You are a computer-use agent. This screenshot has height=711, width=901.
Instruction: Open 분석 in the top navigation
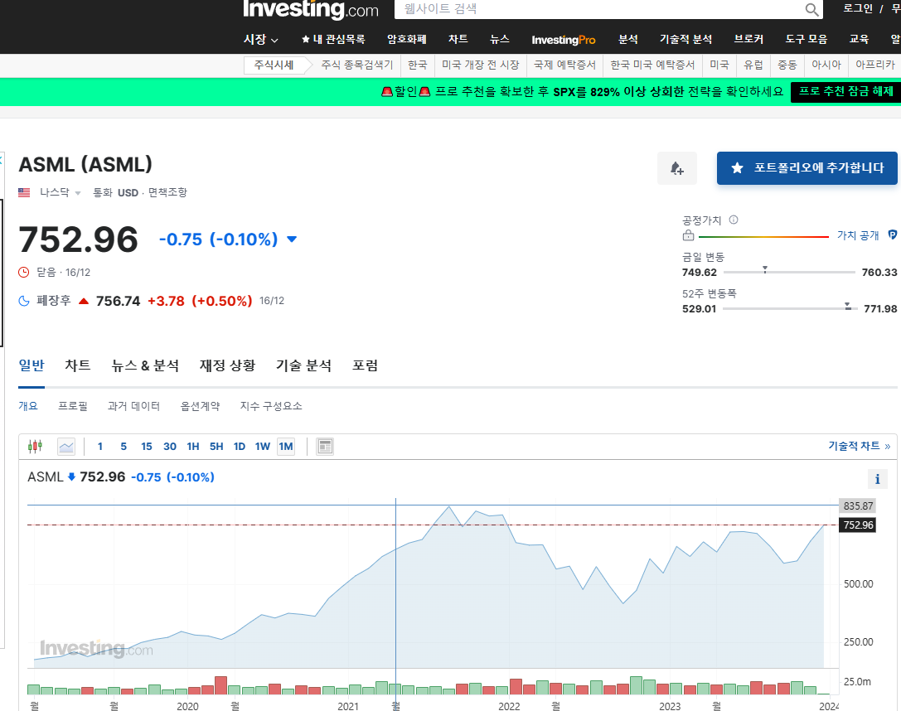pyautogui.click(x=628, y=39)
